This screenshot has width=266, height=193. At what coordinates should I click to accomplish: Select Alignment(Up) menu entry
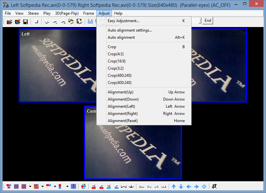144,92
